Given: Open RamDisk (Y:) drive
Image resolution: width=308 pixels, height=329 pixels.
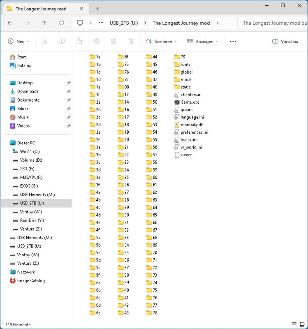Looking at the screenshot, I should 28,220.
